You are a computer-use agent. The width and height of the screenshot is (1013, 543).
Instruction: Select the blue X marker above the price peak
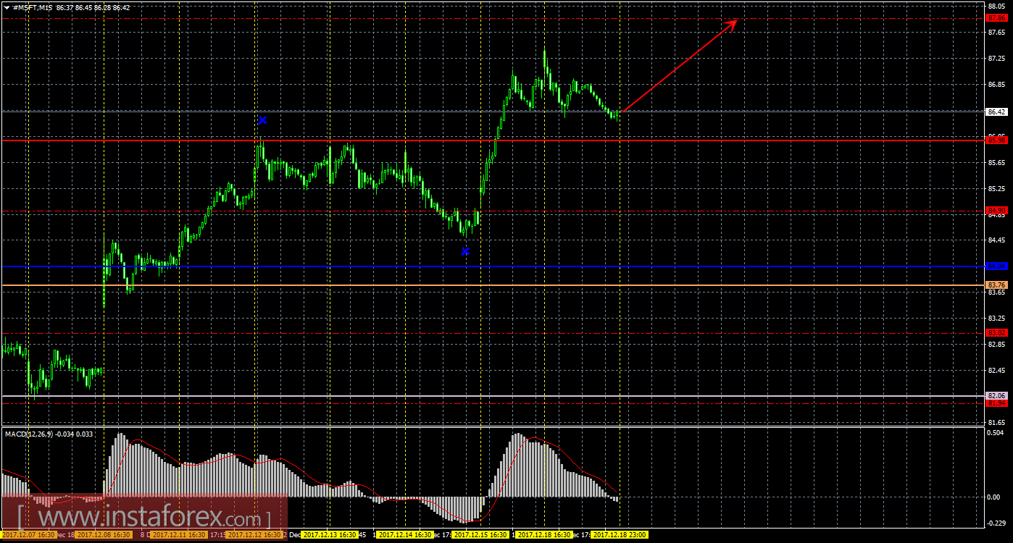pos(262,120)
